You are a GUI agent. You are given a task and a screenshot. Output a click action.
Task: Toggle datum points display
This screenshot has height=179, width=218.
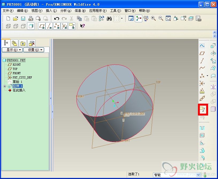(x=57, y=26)
